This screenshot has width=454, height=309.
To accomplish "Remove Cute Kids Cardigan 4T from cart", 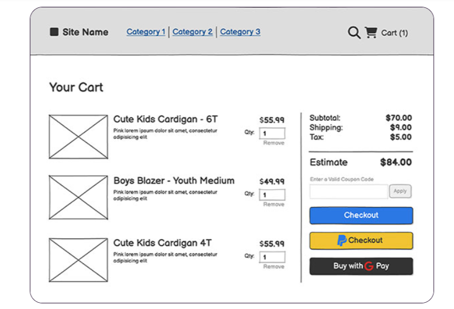I will (274, 267).
